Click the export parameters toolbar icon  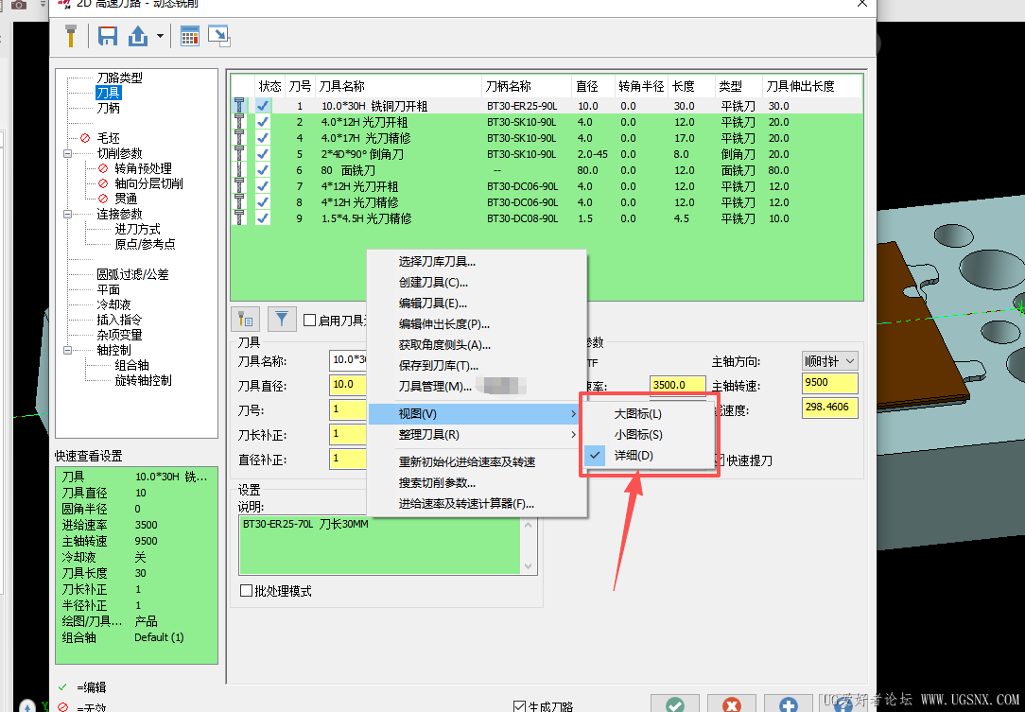click(136, 35)
